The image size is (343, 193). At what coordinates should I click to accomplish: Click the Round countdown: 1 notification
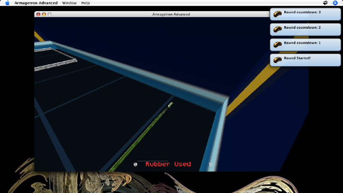click(x=305, y=45)
